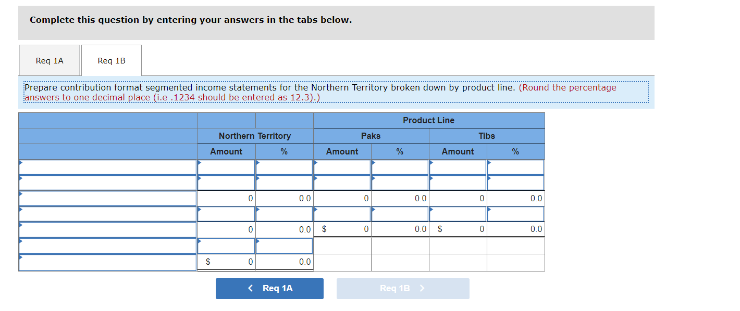Click the second row Paks Amount cell
The width and height of the screenshot is (740, 311).
[x=342, y=183]
